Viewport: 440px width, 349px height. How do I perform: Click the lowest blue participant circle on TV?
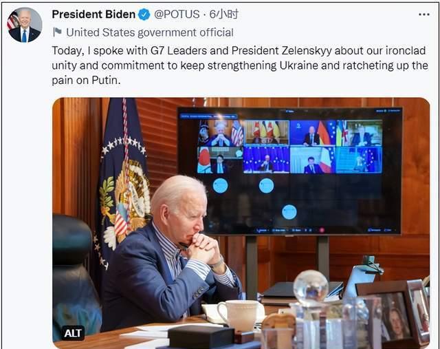point(289,212)
